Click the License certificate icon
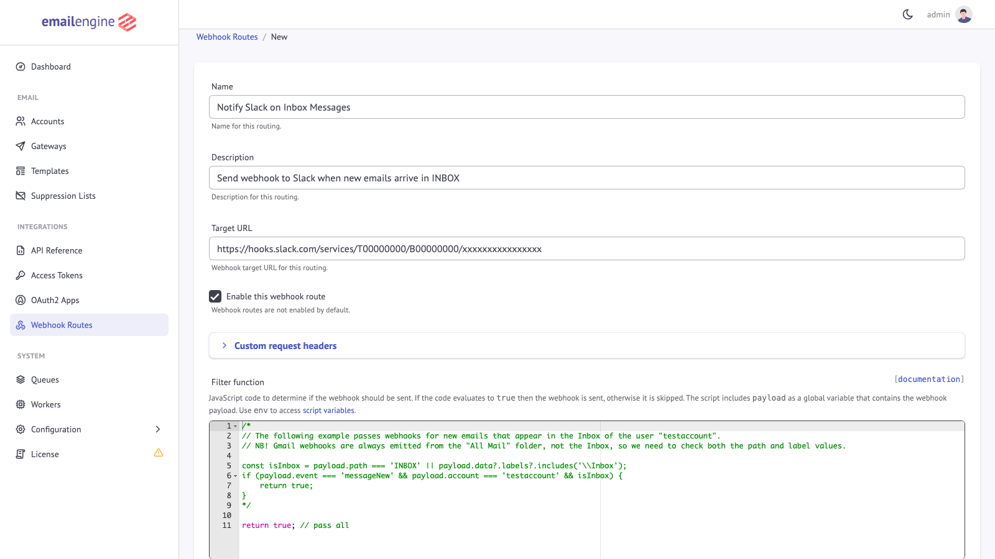 pos(21,454)
